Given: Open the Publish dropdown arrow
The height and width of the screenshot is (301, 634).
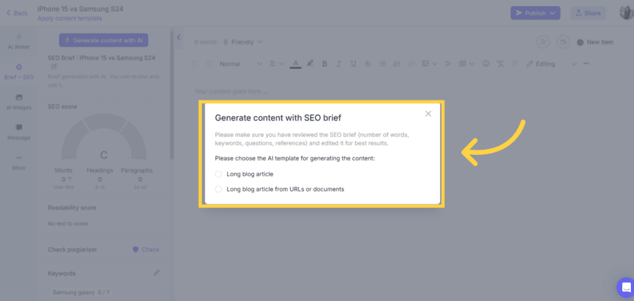Looking at the screenshot, I should pyautogui.click(x=553, y=13).
